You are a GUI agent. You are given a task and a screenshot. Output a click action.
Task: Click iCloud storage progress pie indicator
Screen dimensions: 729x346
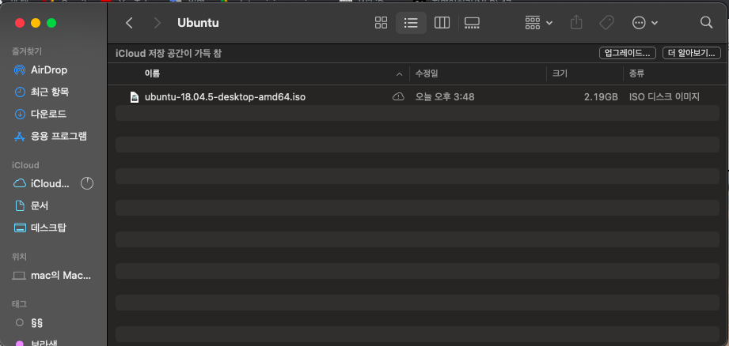(x=87, y=184)
